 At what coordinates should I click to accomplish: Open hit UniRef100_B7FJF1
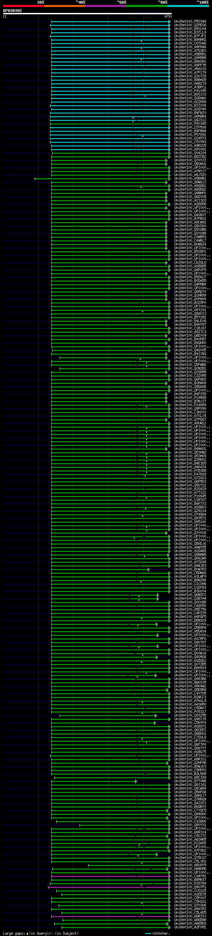coord(190,36)
